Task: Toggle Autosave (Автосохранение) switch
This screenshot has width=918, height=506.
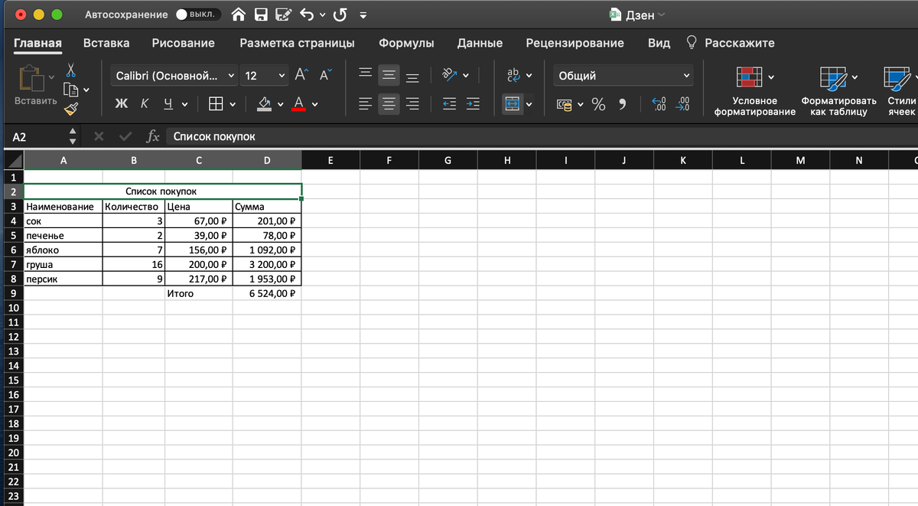Action: (x=197, y=15)
